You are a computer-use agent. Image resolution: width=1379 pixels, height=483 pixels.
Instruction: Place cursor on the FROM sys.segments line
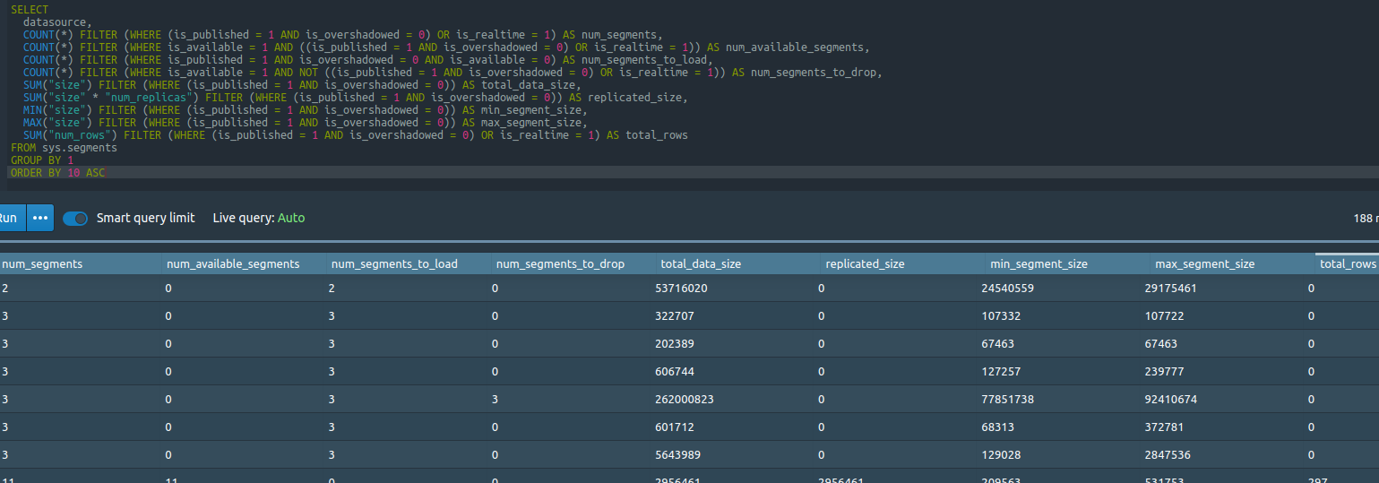tap(64, 147)
